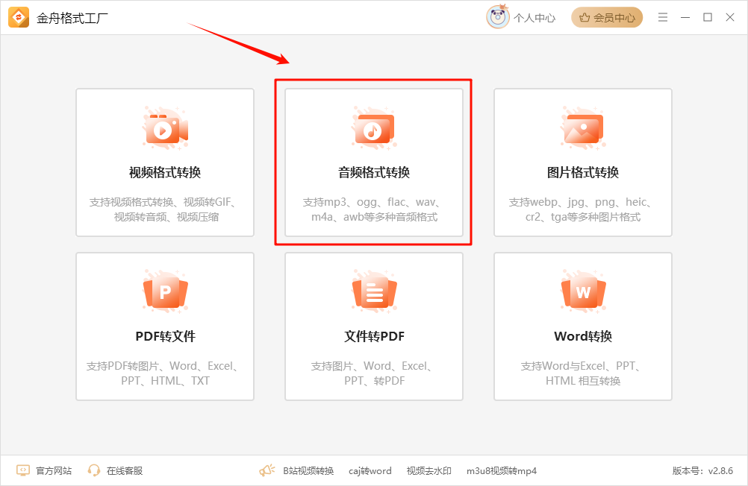Screen dimensions: 748x486
Task: Open the PDF转文件 P icon
Action: point(165,291)
